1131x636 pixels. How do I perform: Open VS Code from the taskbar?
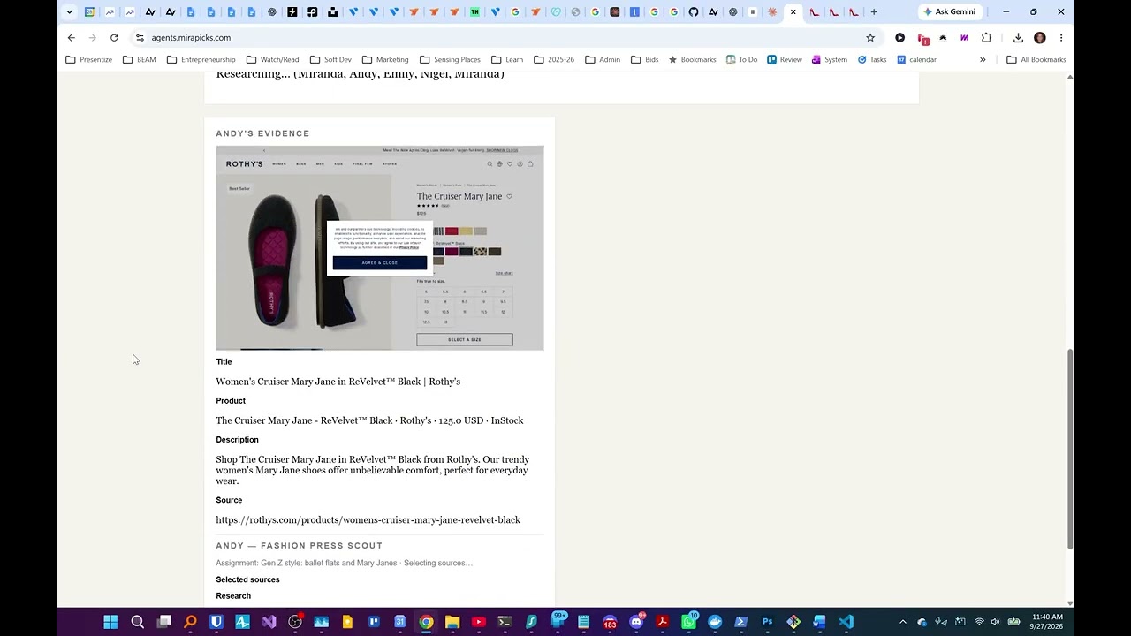coord(846,622)
